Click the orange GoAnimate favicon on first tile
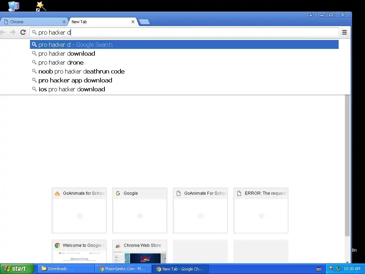The height and width of the screenshot is (274, 365). (x=57, y=193)
